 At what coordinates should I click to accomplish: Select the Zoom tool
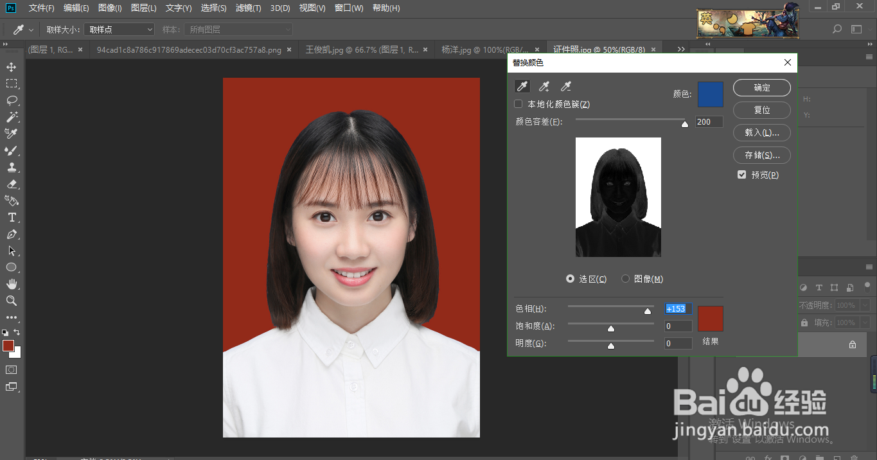[x=11, y=301]
